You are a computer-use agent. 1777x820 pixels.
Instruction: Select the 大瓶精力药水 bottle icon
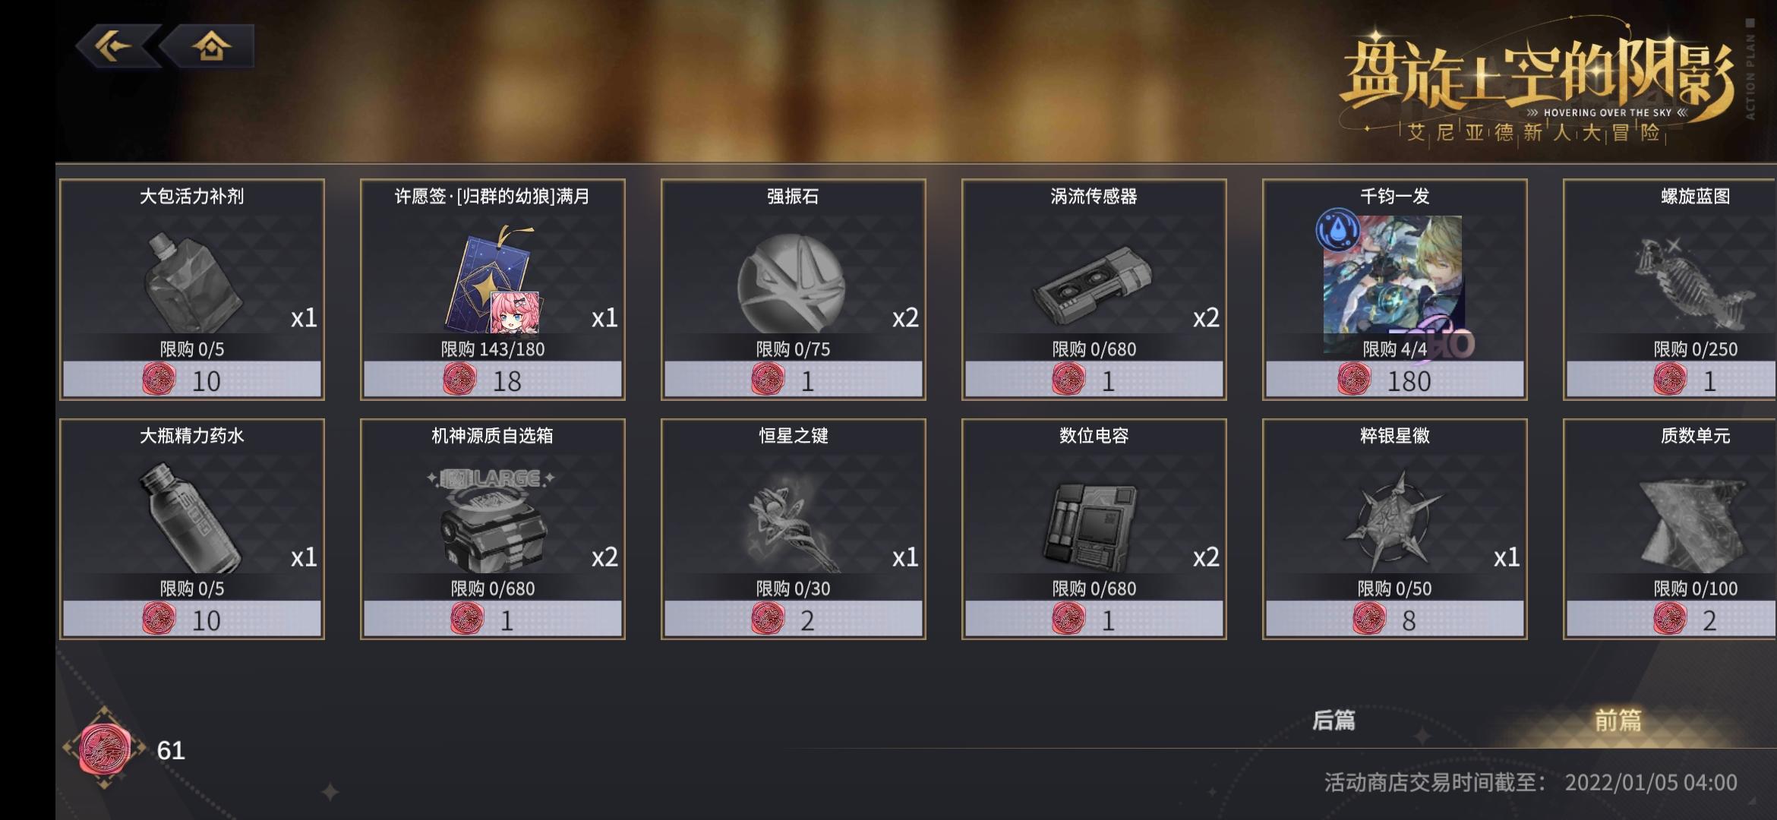click(x=191, y=518)
